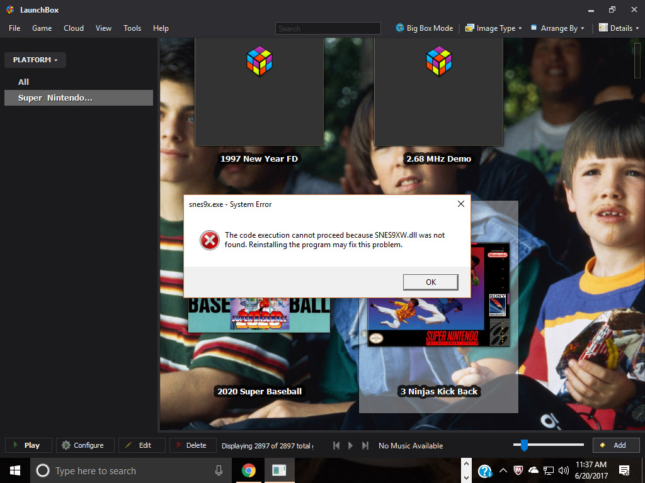
Task: Click the Play button
Action: point(28,445)
